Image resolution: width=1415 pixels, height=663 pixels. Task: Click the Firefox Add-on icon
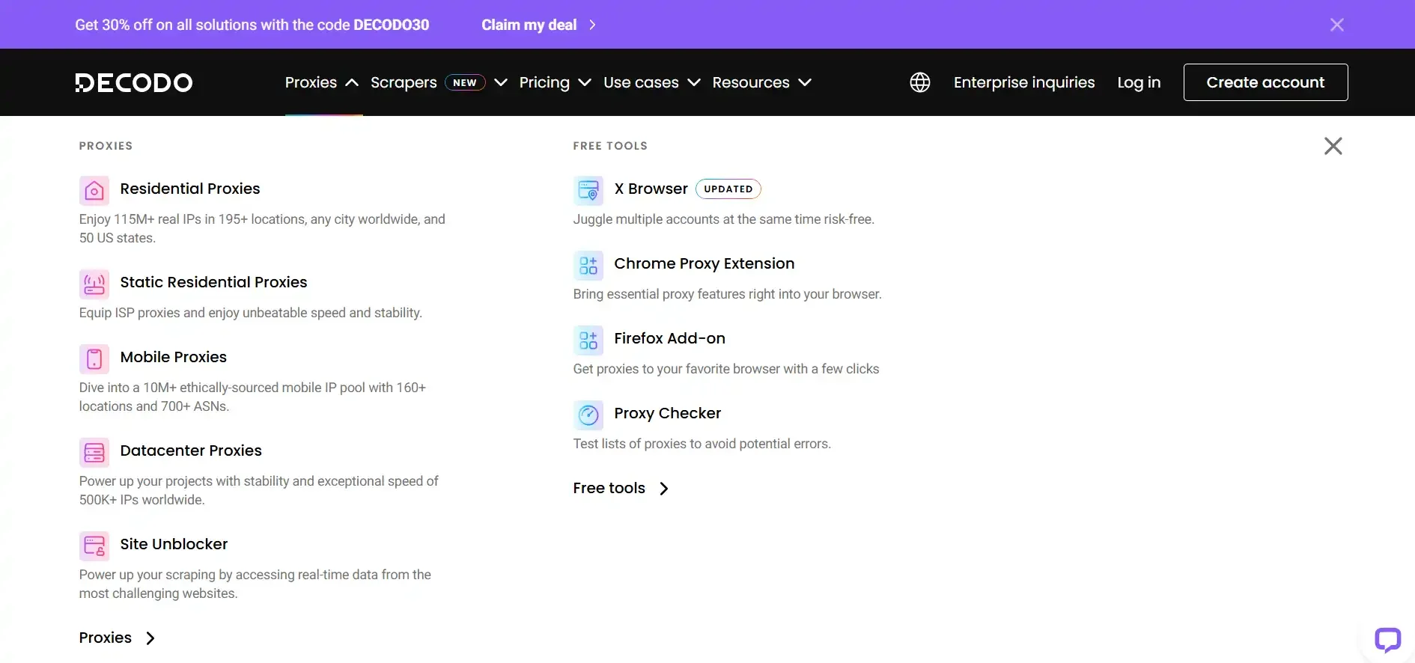pos(588,340)
